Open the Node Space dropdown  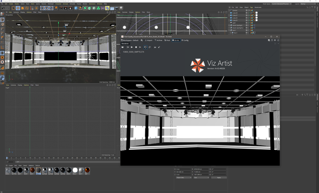281,4
